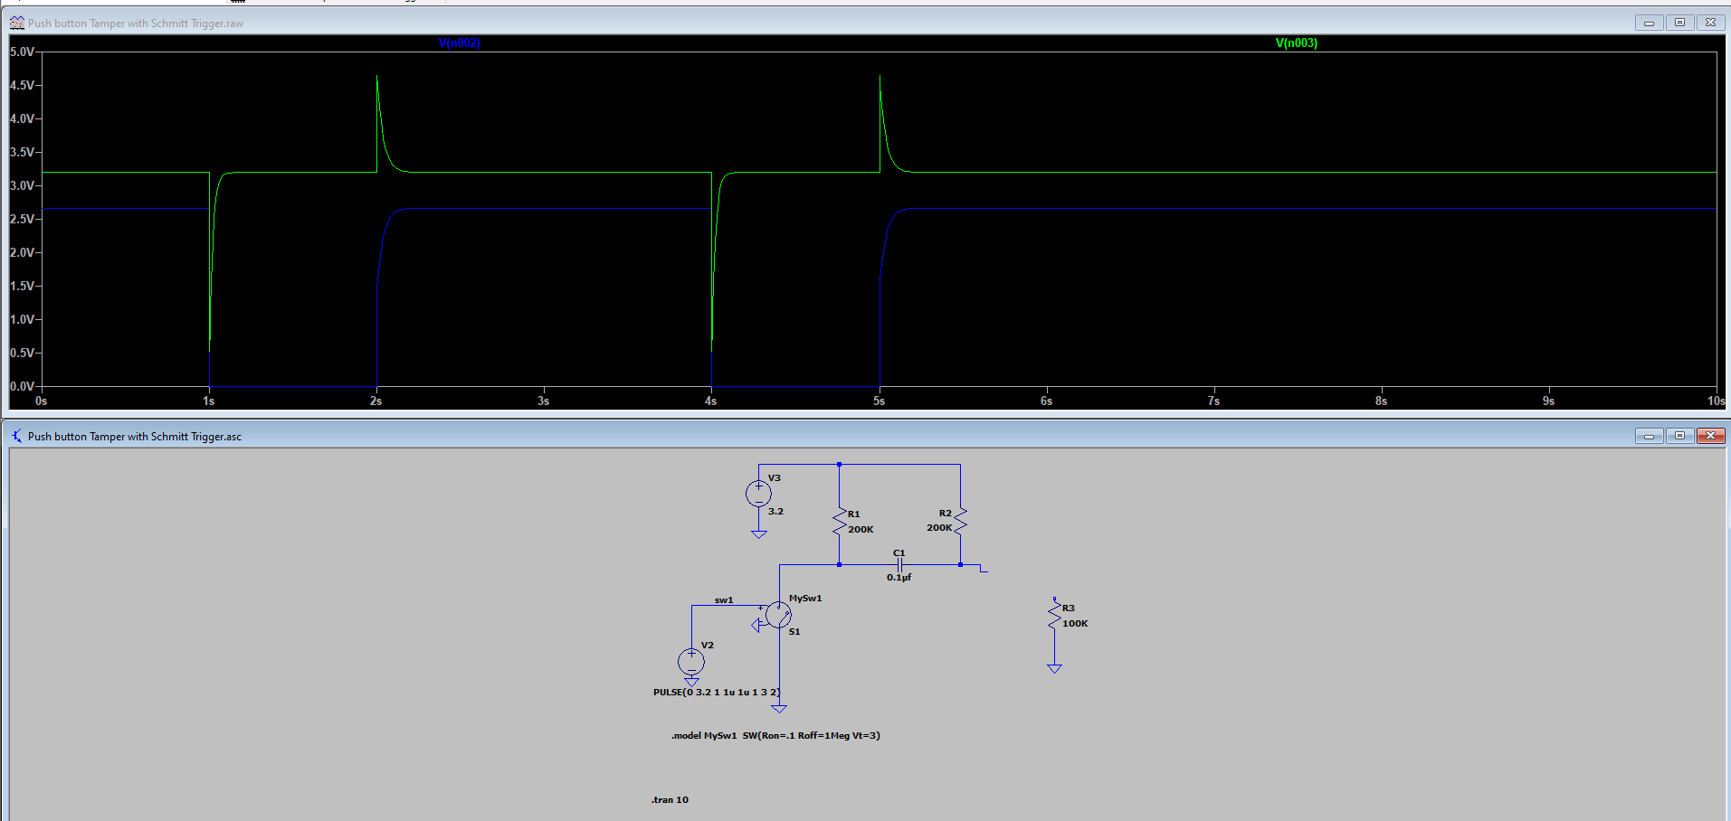Close the schematic .asc window
This screenshot has width=1731, height=821.
[x=1710, y=436]
